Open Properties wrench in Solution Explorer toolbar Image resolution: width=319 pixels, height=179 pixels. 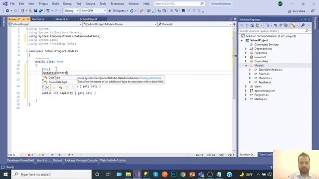coord(303,25)
